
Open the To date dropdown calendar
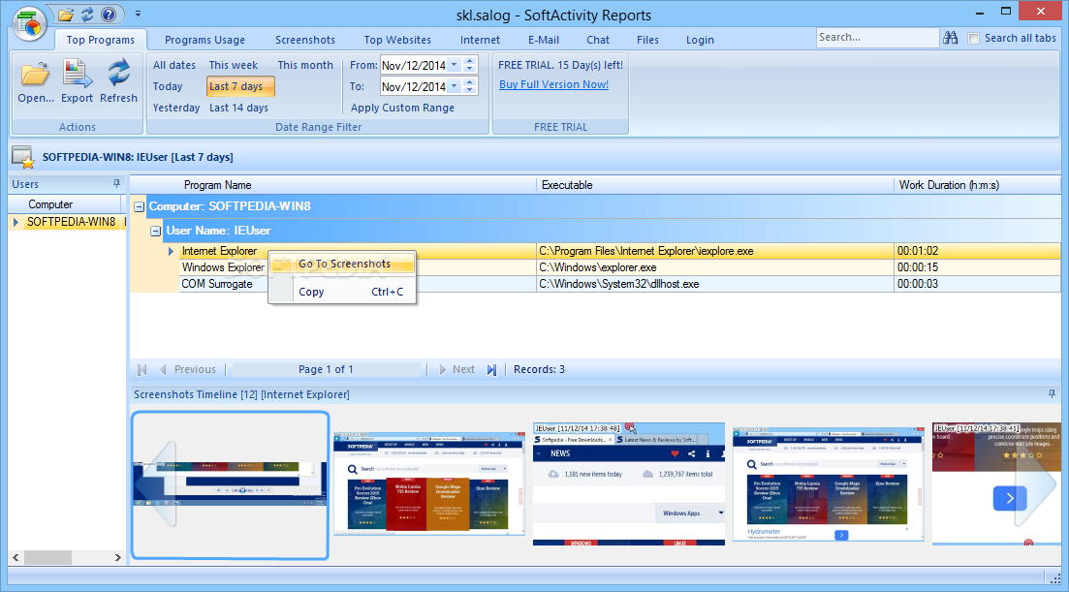454,86
